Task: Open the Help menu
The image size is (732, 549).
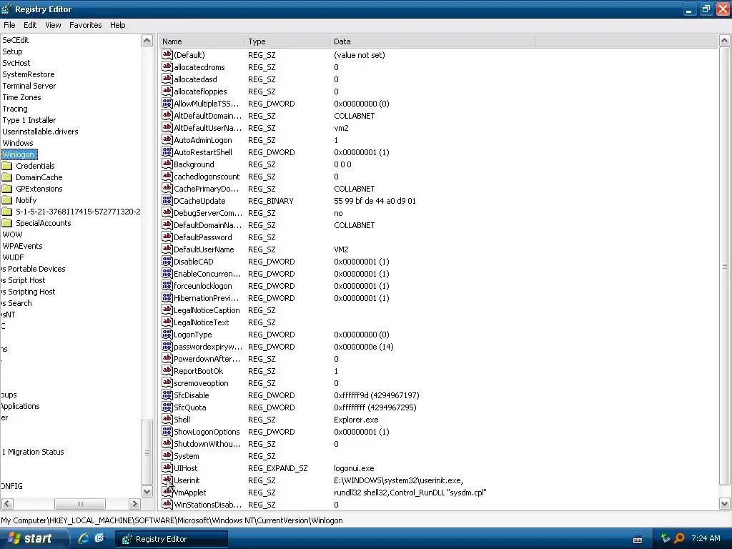Action: (118, 25)
